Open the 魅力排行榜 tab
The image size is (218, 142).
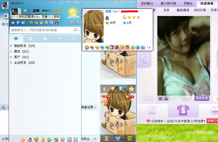[x=168, y=4]
